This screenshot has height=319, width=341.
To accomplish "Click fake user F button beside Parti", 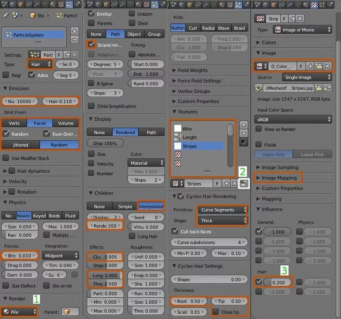I will tap(59, 55).
